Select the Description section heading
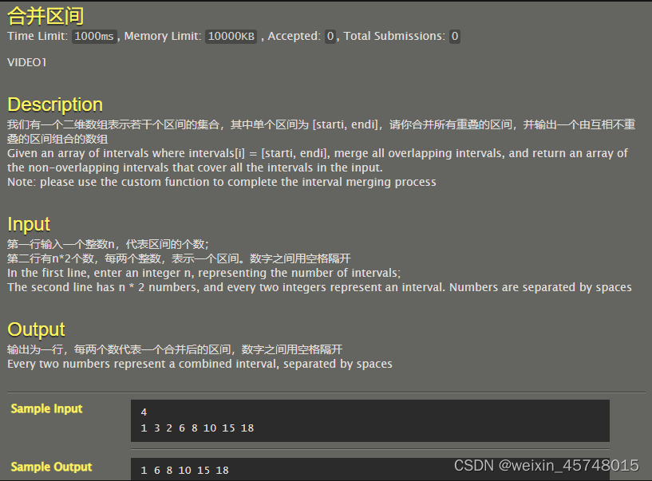652x481 pixels. [54, 104]
